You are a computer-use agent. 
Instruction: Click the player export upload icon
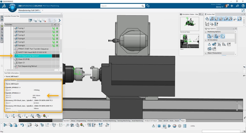(153, 126)
